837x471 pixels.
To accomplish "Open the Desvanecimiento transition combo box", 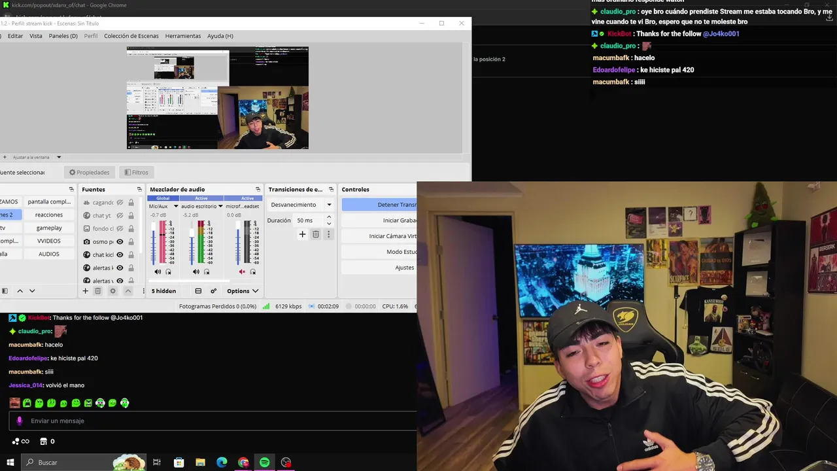I will coord(301,205).
